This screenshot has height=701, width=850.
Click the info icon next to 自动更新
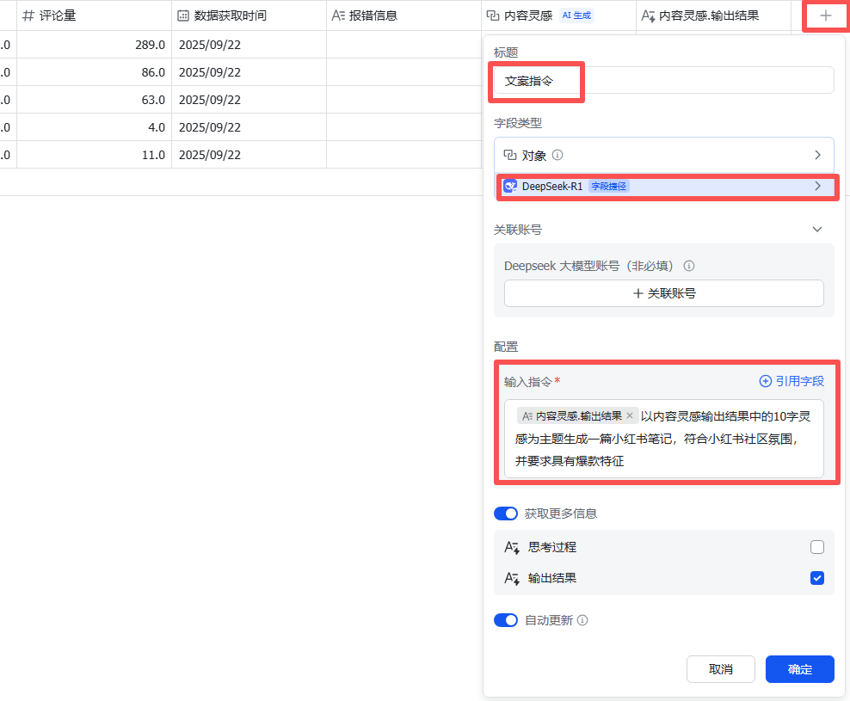582,620
